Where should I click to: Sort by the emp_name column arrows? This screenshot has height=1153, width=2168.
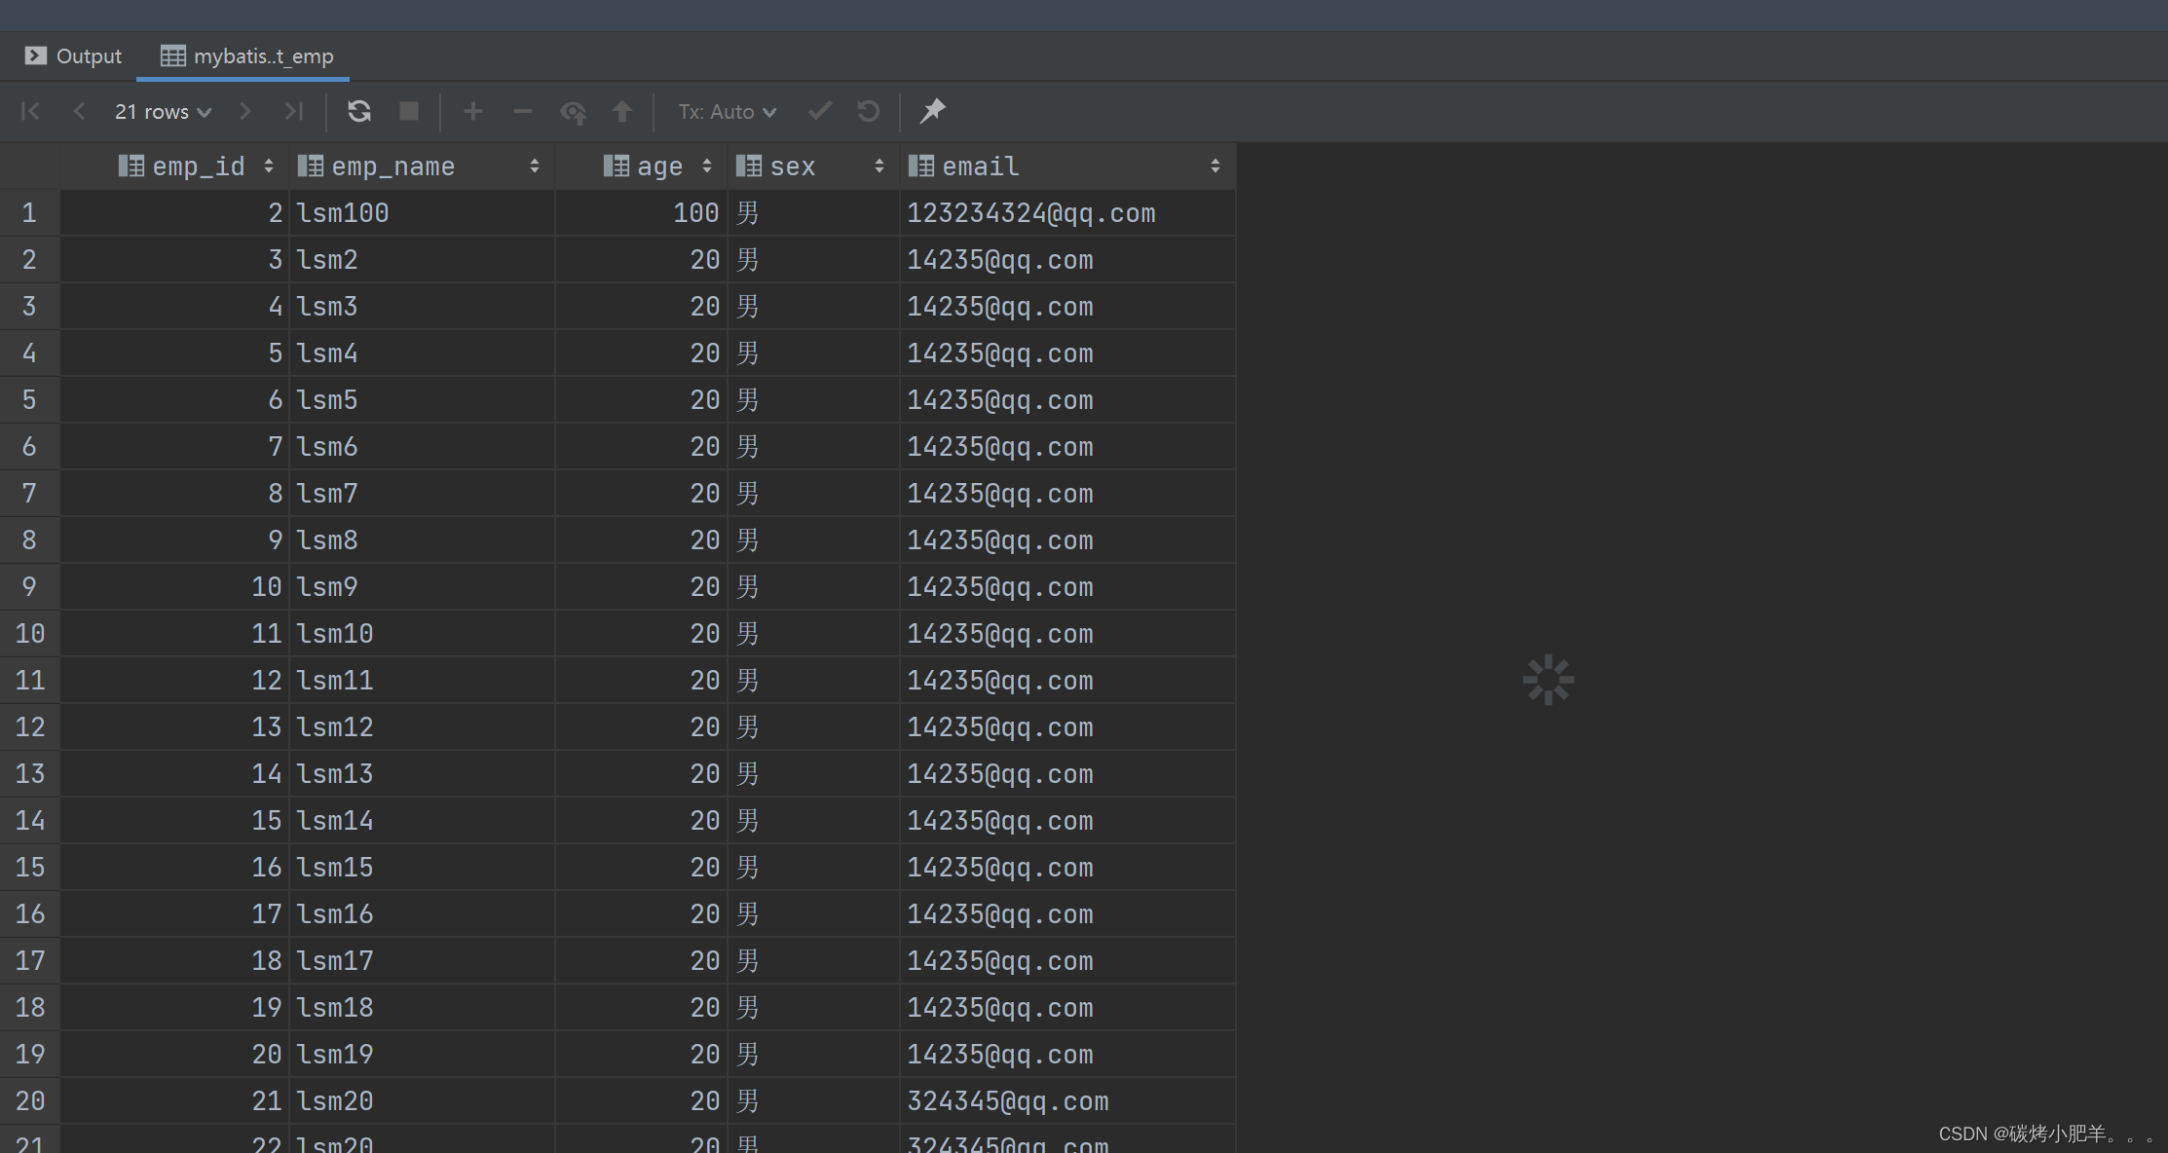tap(535, 167)
